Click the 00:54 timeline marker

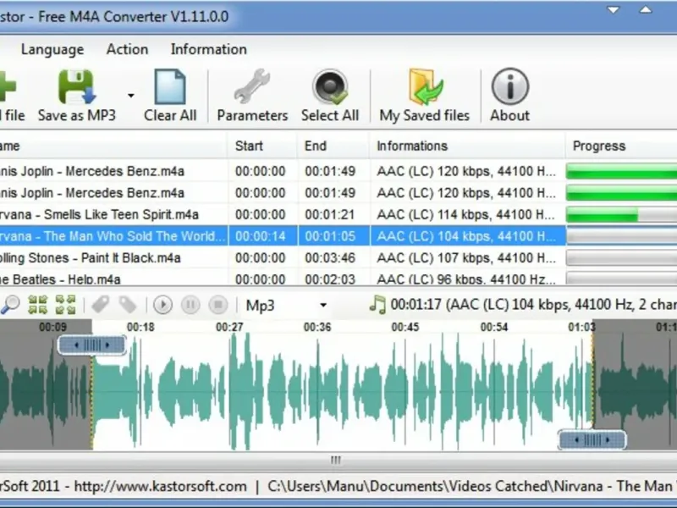pyautogui.click(x=494, y=327)
